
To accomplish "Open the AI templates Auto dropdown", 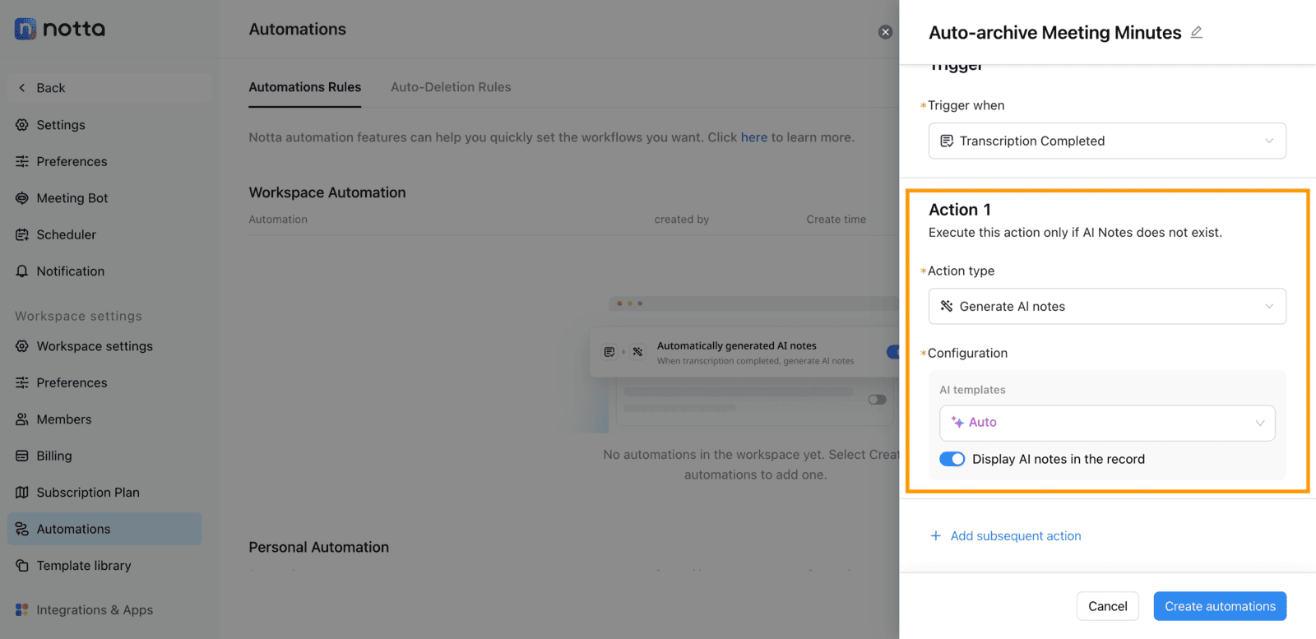I will (1107, 423).
